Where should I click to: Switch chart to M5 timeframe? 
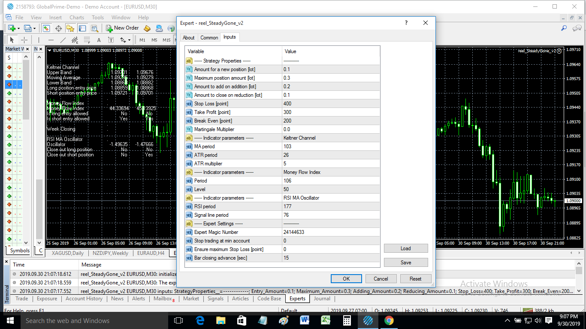154,40
